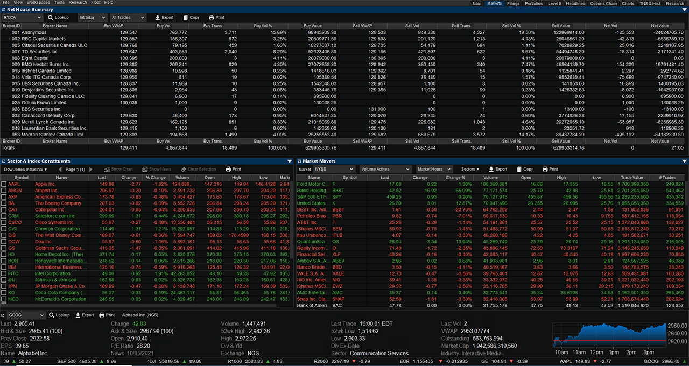This screenshot has height=366, width=689.
Task: Open the RY:CA symbol dropdown
Action: [x=22, y=18]
